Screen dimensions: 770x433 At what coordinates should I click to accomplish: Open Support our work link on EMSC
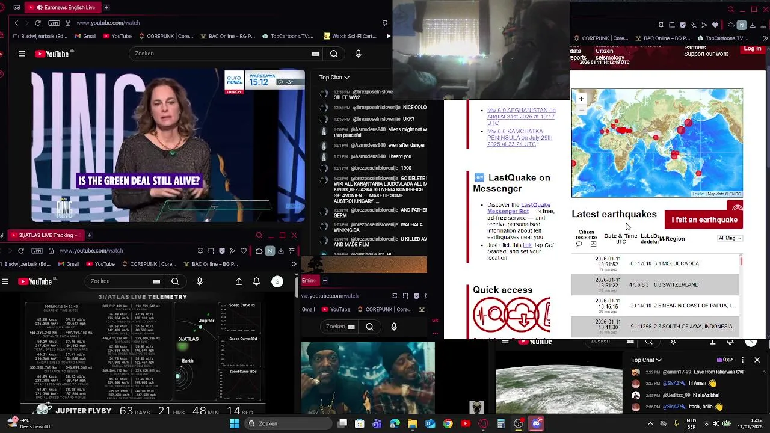pos(706,54)
